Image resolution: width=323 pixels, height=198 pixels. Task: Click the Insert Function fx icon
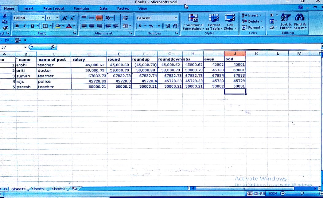[x=53, y=47]
